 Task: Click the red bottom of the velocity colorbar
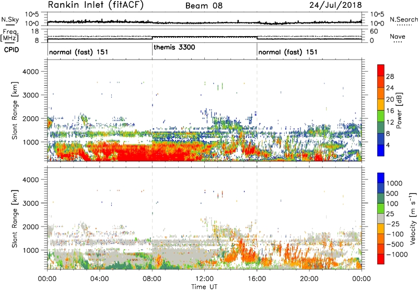click(381, 259)
